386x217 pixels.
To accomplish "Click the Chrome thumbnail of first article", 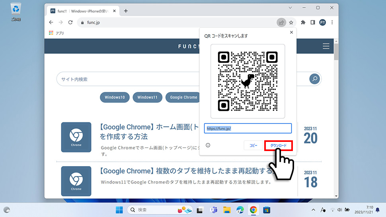I will coord(76,137).
